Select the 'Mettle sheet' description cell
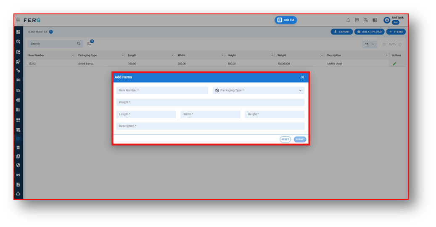Image resolution: width=436 pixels, height=227 pixels. pos(335,63)
